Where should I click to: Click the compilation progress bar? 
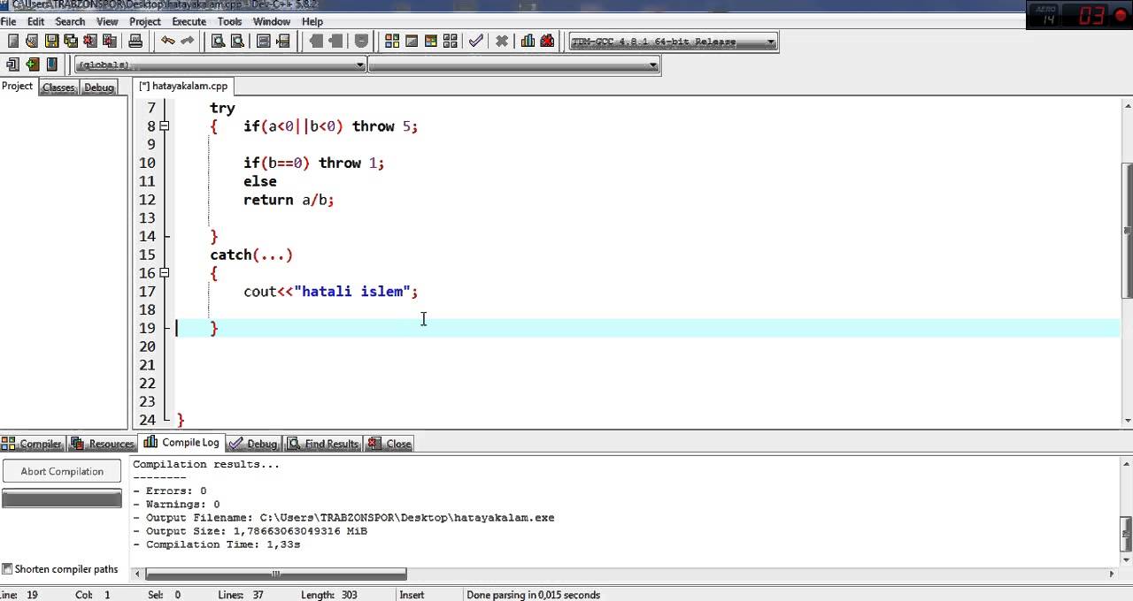62,499
